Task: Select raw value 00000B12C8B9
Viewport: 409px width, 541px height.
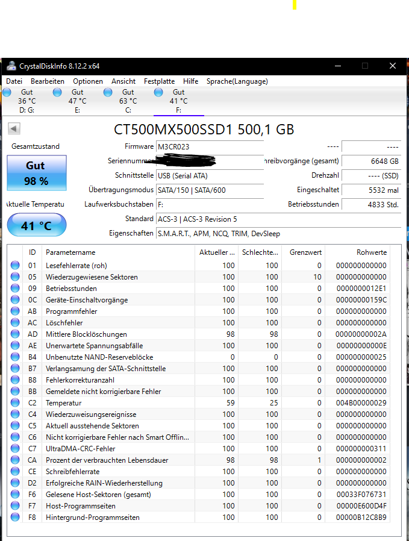Action: click(361, 517)
